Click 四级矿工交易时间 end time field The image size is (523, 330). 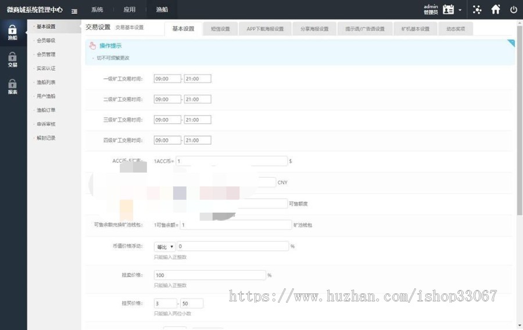click(x=198, y=141)
